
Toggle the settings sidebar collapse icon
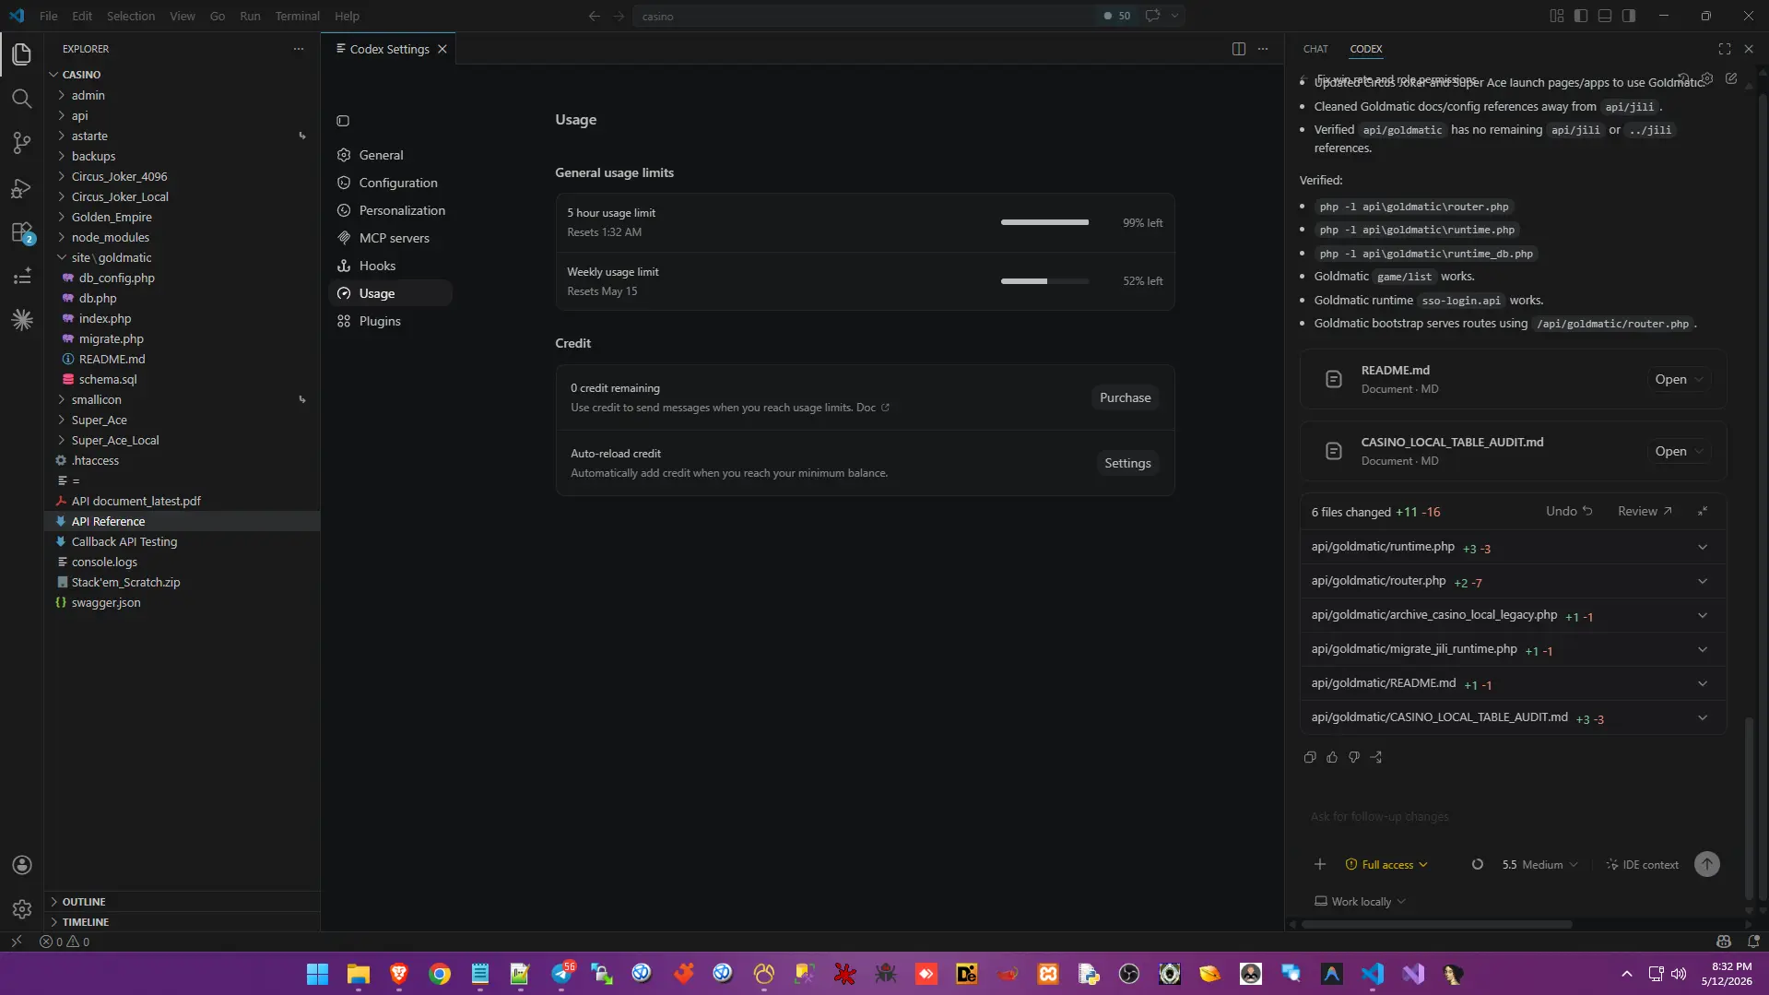(343, 121)
